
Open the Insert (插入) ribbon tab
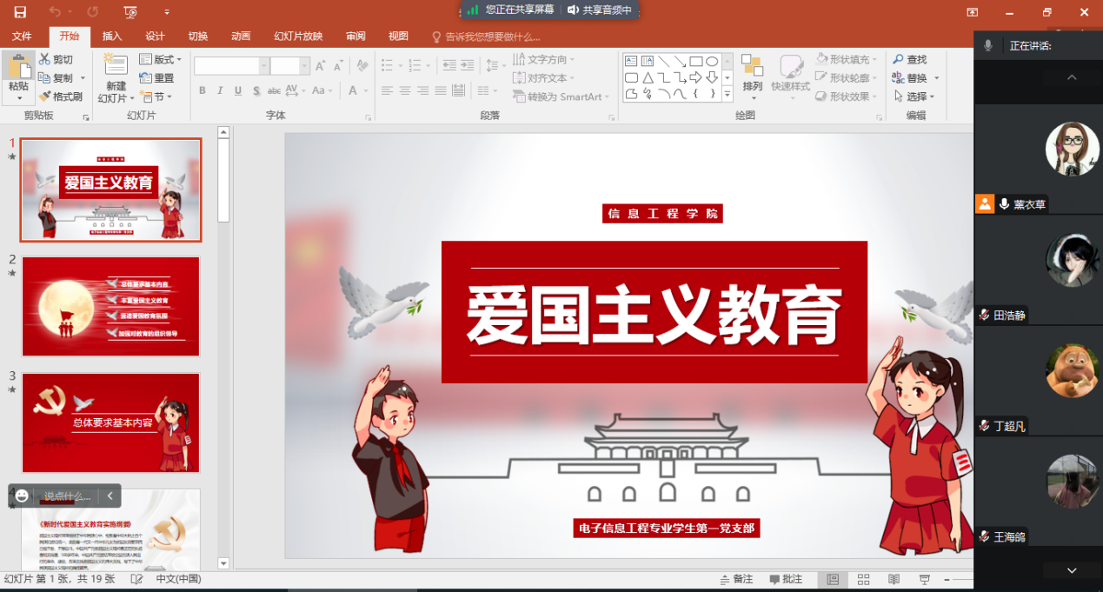click(x=112, y=36)
